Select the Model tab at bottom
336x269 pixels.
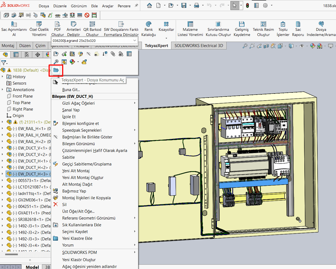(x=32, y=267)
